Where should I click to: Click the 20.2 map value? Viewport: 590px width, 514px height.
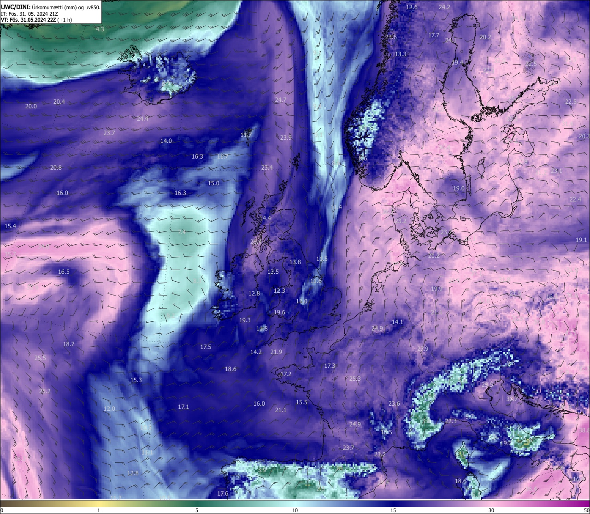[485, 37]
